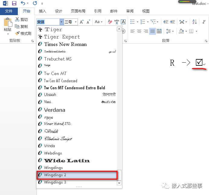The image size is (209, 195).
Task: Click the phonetic guide wén icon
Action: (x=117, y=22)
